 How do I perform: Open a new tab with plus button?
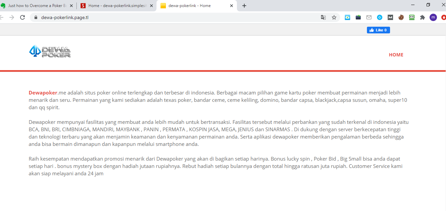point(244,6)
